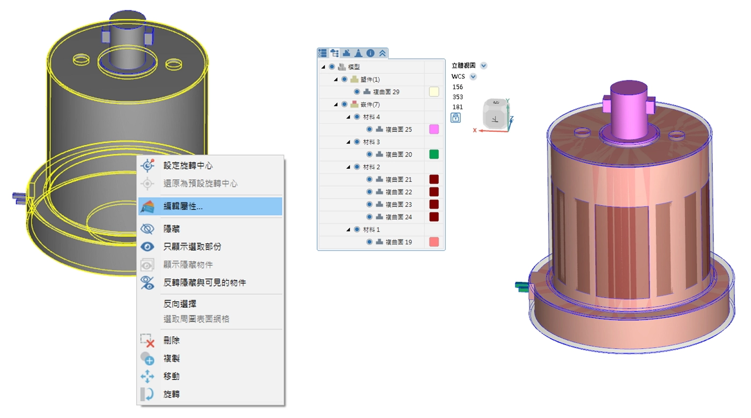Choose 只顯示選取部份 in the context menu

[192, 247]
